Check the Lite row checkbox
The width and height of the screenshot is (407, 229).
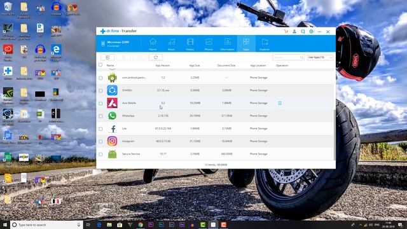[x=100, y=128]
